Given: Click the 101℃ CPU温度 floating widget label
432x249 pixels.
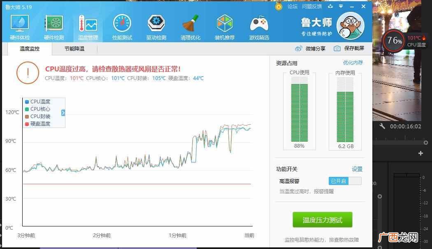Looking at the screenshot, I should pos(416,41).
